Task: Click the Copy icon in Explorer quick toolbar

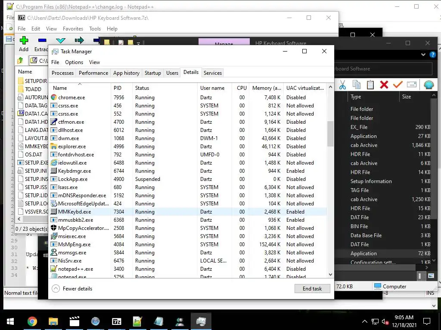Action: coord(356,85)
